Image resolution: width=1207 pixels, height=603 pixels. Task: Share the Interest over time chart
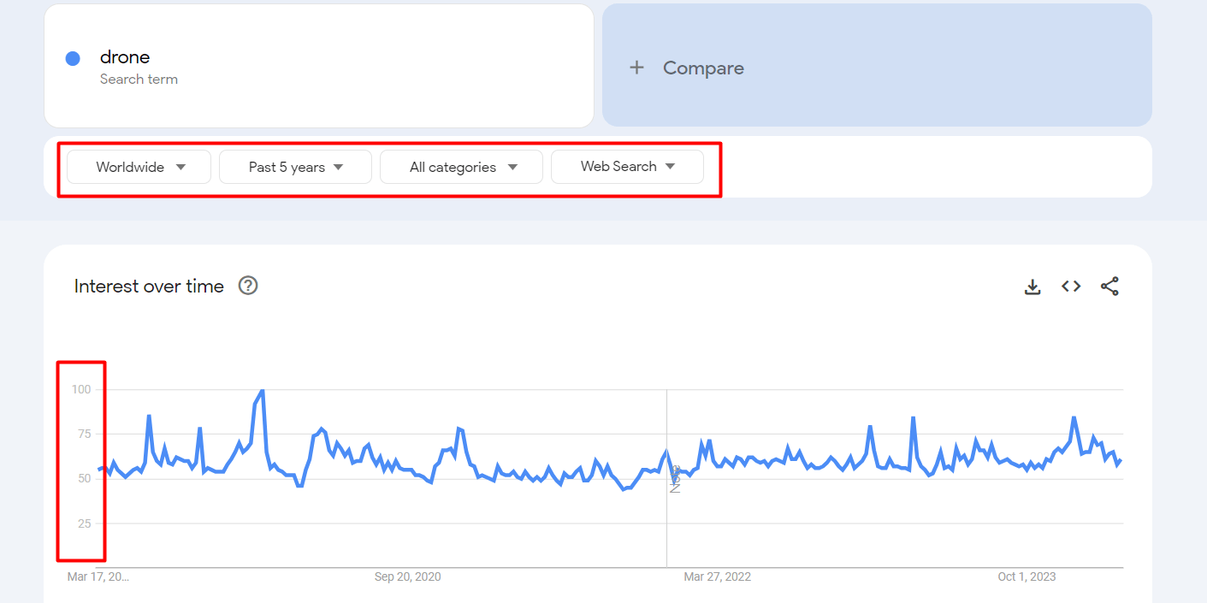(x=1109, y=287)
